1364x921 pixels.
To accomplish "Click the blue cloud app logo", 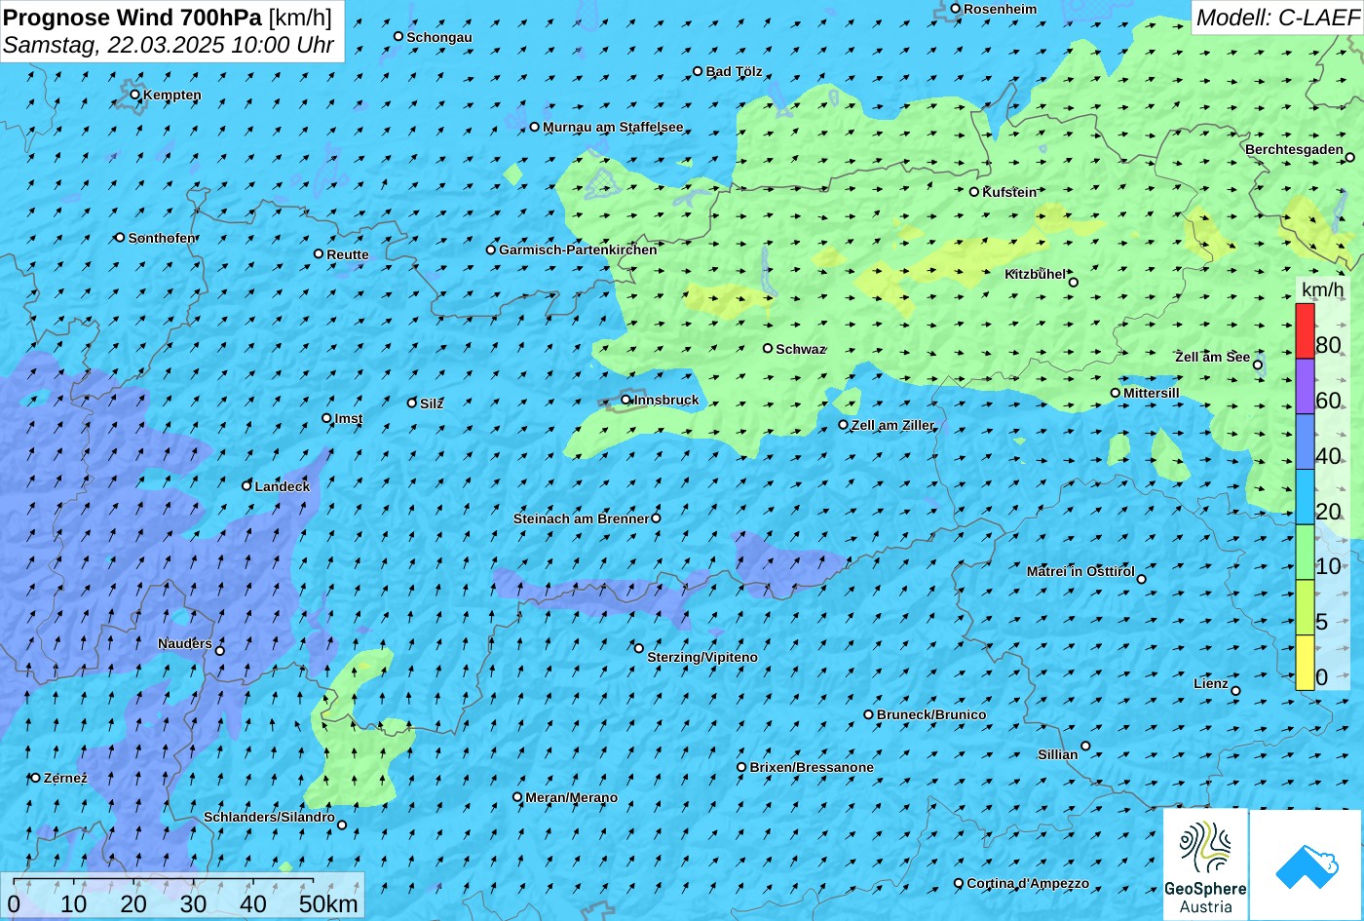I will 1306,865.
